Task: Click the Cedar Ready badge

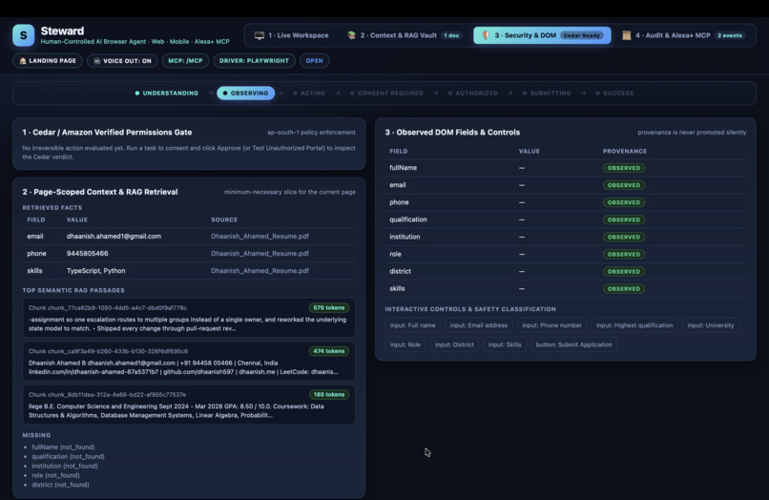Action: click(582, 35)
